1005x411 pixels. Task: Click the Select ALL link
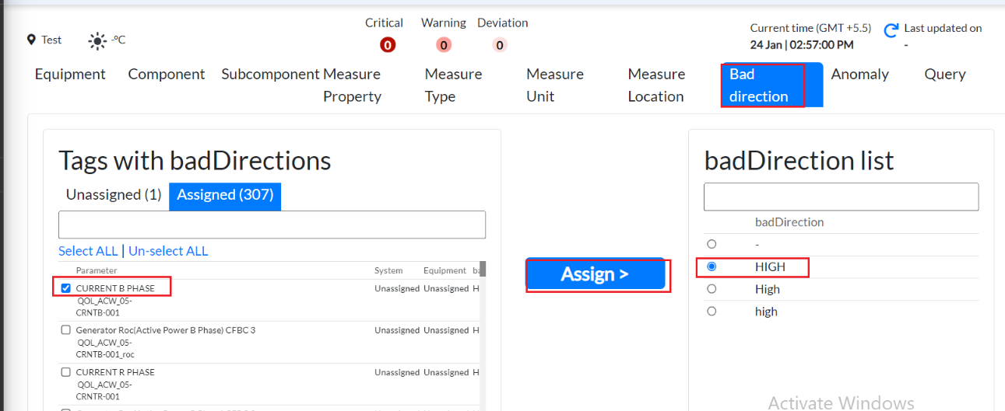click(x=88, y=251)
